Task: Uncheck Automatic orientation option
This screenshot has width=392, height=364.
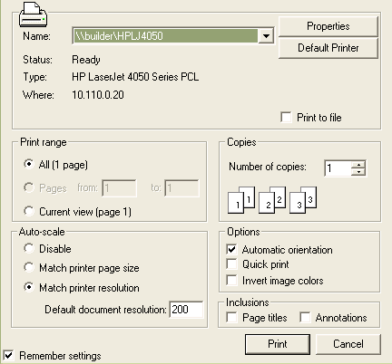Action: coord(231,250)
